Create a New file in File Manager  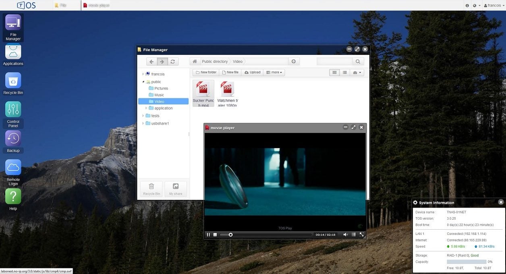click(x=230, y=73)
